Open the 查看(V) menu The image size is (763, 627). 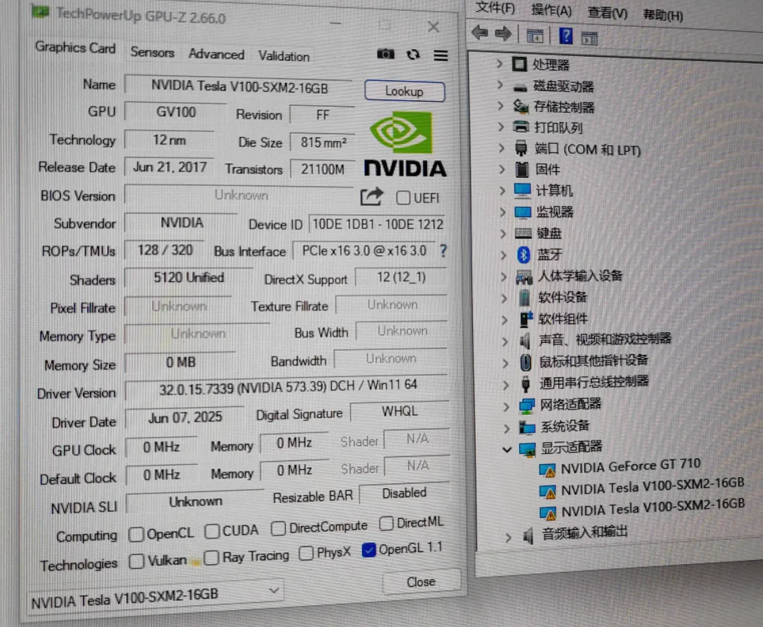(x=607, y=12)
